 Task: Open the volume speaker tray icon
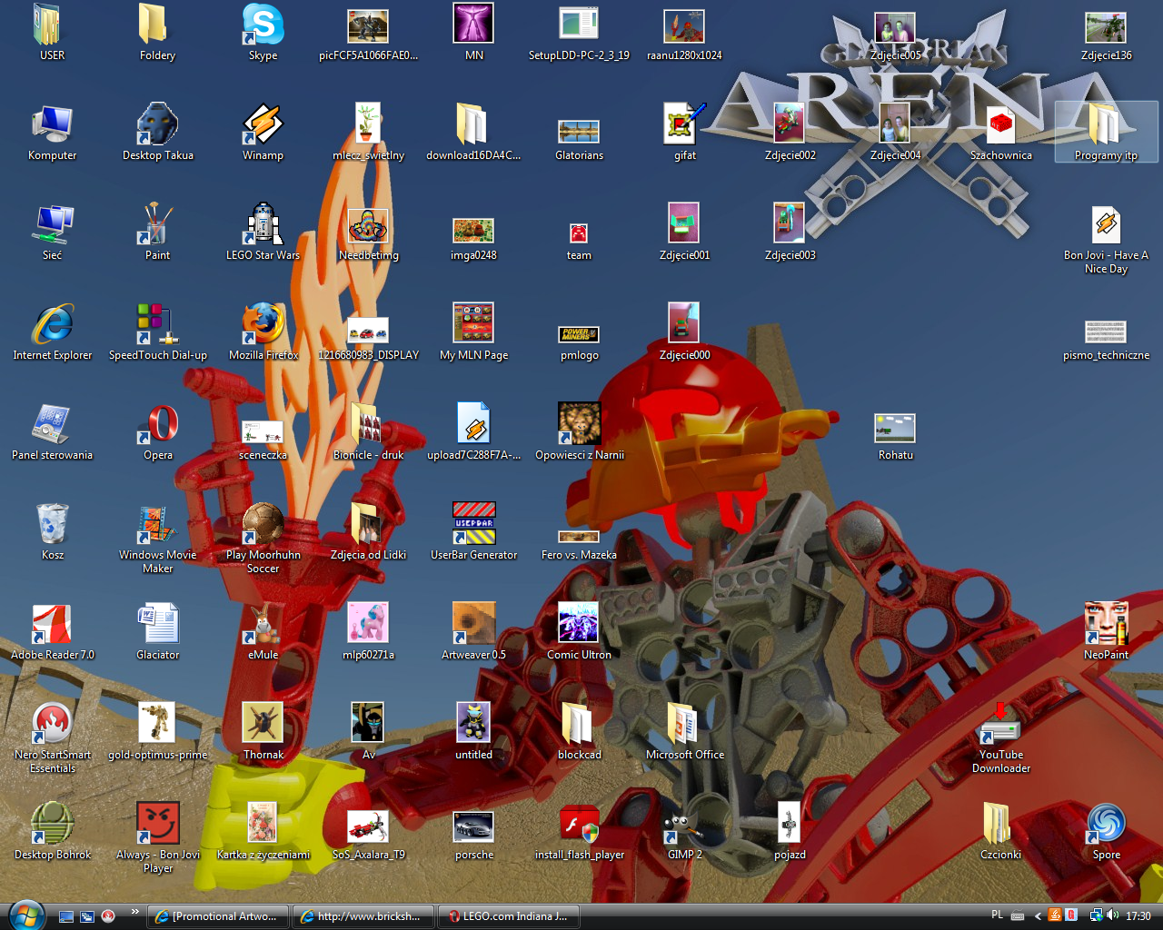click(1113, 915)
